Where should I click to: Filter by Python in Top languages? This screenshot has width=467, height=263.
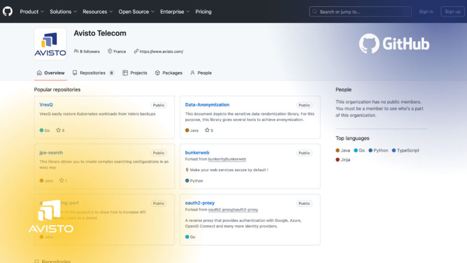pos(378,150)
